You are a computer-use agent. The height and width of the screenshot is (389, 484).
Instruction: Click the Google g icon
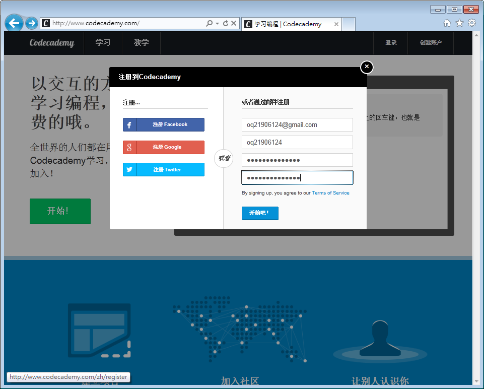[x=129, y=147]
